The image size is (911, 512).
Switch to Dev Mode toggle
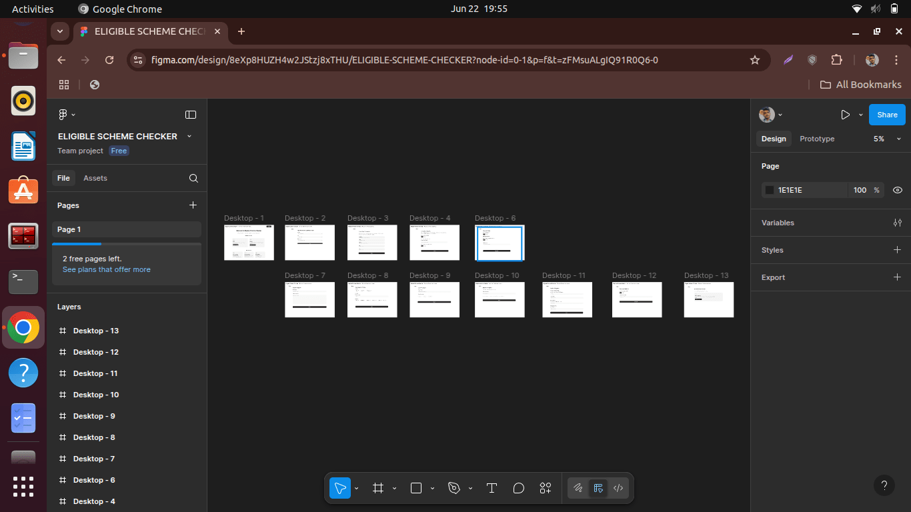pos(618,488)
